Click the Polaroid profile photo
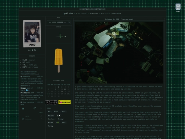Image resolution: width=185 pixels, height=139 pixels. coord(32,34)
